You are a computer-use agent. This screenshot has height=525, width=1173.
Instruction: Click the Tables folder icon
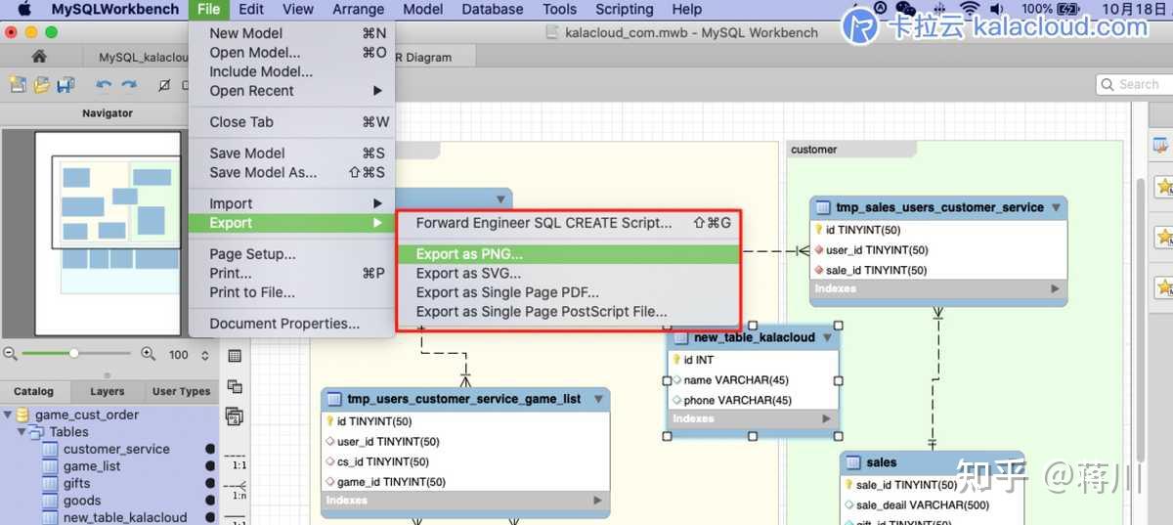tap(37, 432)
